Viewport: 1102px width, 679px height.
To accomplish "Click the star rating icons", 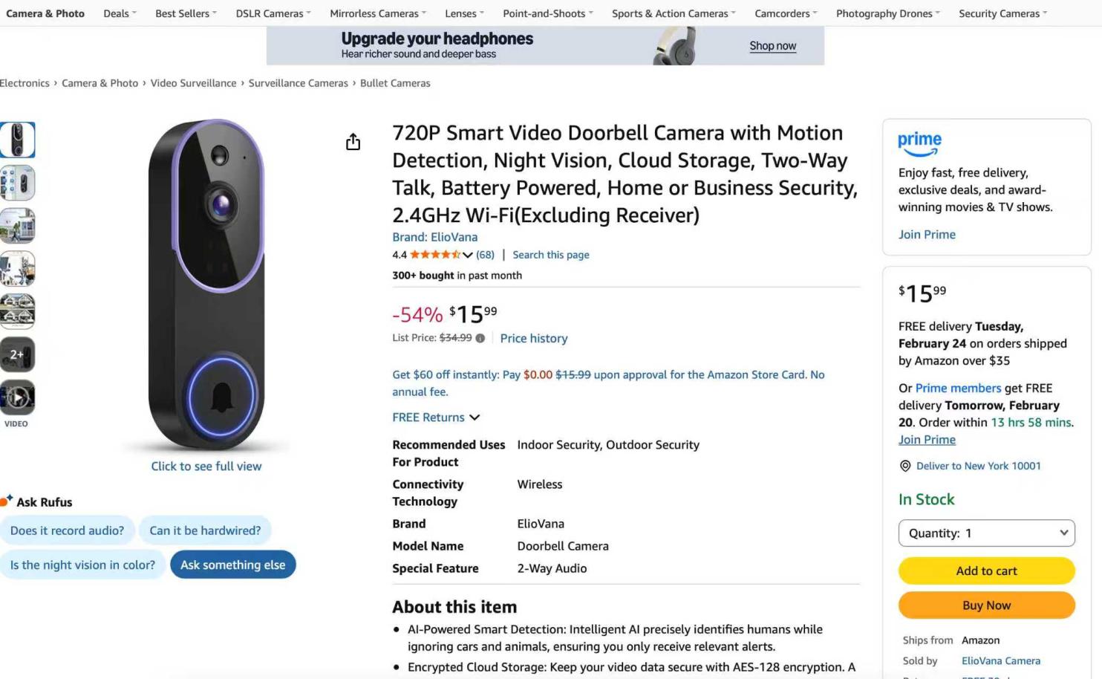I will (x=435, y=255).
